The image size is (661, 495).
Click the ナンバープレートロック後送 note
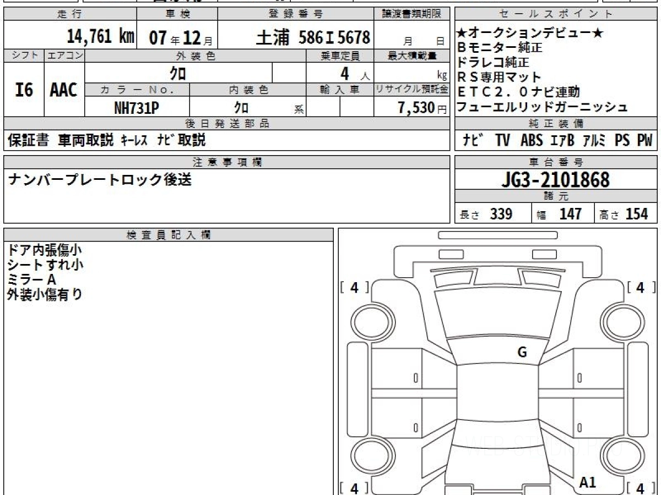pos(100,180)
